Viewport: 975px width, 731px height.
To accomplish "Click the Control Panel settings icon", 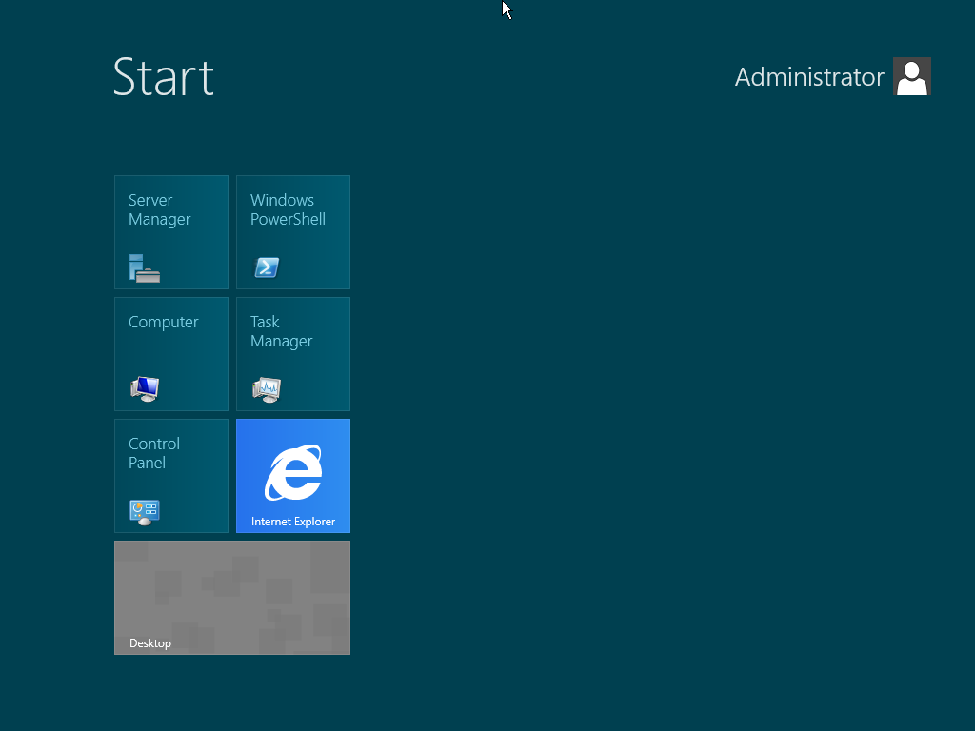I will pos(143,510).
